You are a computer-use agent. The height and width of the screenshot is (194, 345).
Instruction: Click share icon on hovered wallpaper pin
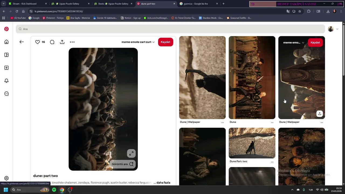pos(319,113)
